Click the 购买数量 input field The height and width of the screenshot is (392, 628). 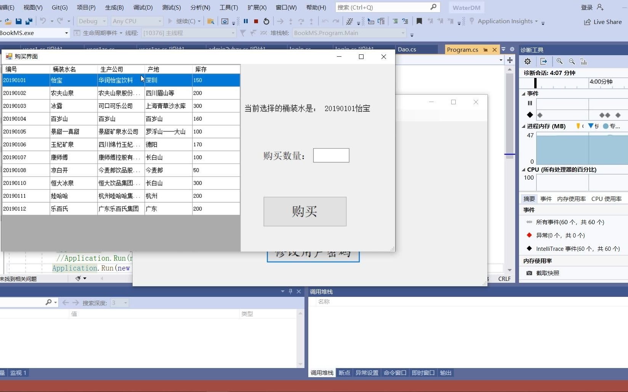point(331,155)
